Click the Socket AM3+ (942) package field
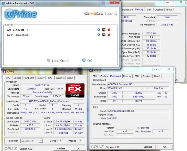 coord(42,93)
